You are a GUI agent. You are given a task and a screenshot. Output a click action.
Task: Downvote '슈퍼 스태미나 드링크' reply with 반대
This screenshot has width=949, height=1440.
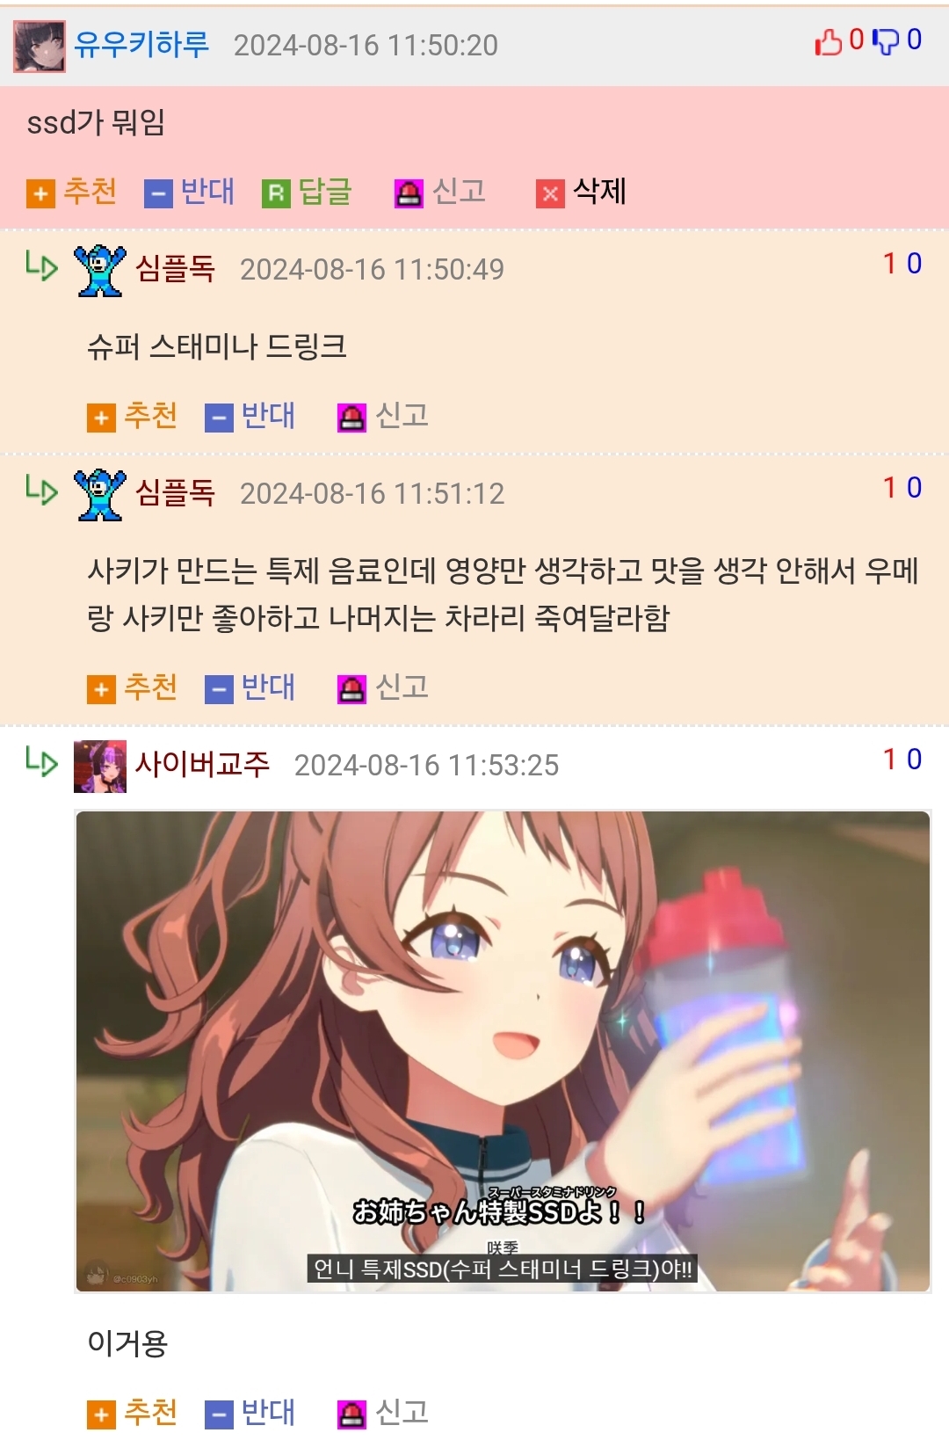250,416
